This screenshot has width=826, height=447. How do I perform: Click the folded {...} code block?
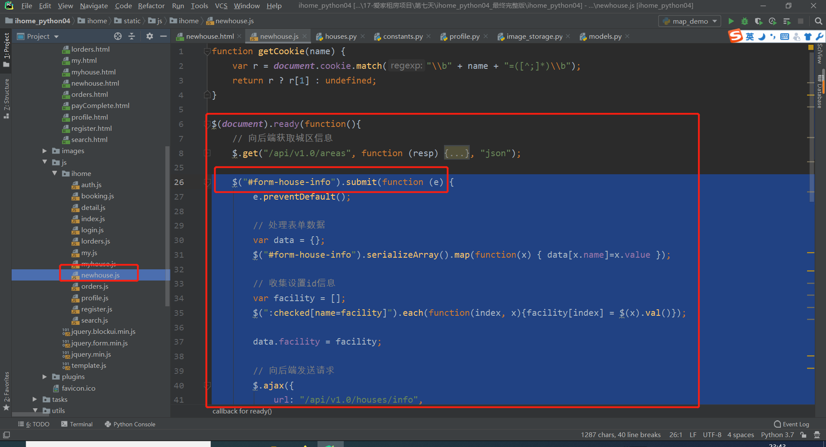pyautogui.click(x=456, y=153)
